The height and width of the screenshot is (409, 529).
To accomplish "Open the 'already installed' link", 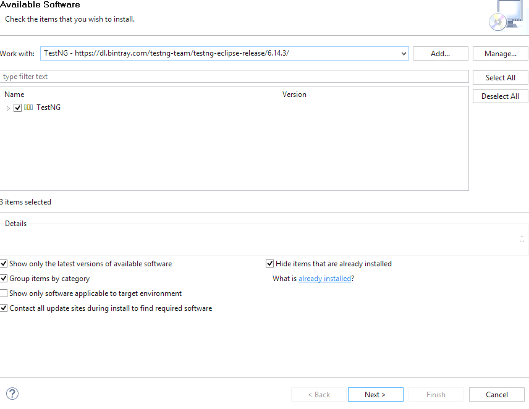I will click(324, 278).
